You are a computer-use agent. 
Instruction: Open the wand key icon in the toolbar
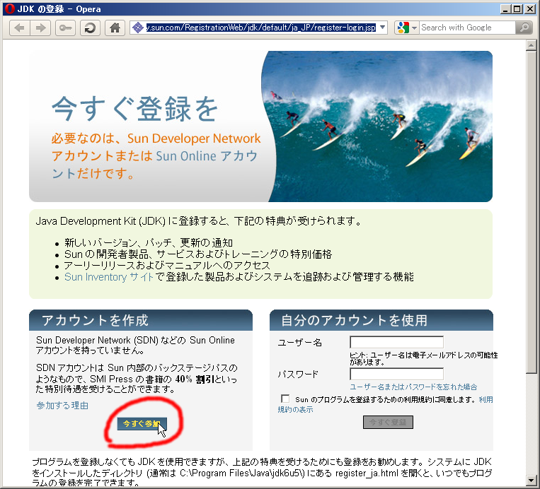[x=65, y=28]
